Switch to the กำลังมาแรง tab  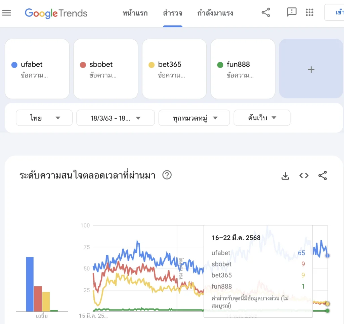tap(215, 13)
